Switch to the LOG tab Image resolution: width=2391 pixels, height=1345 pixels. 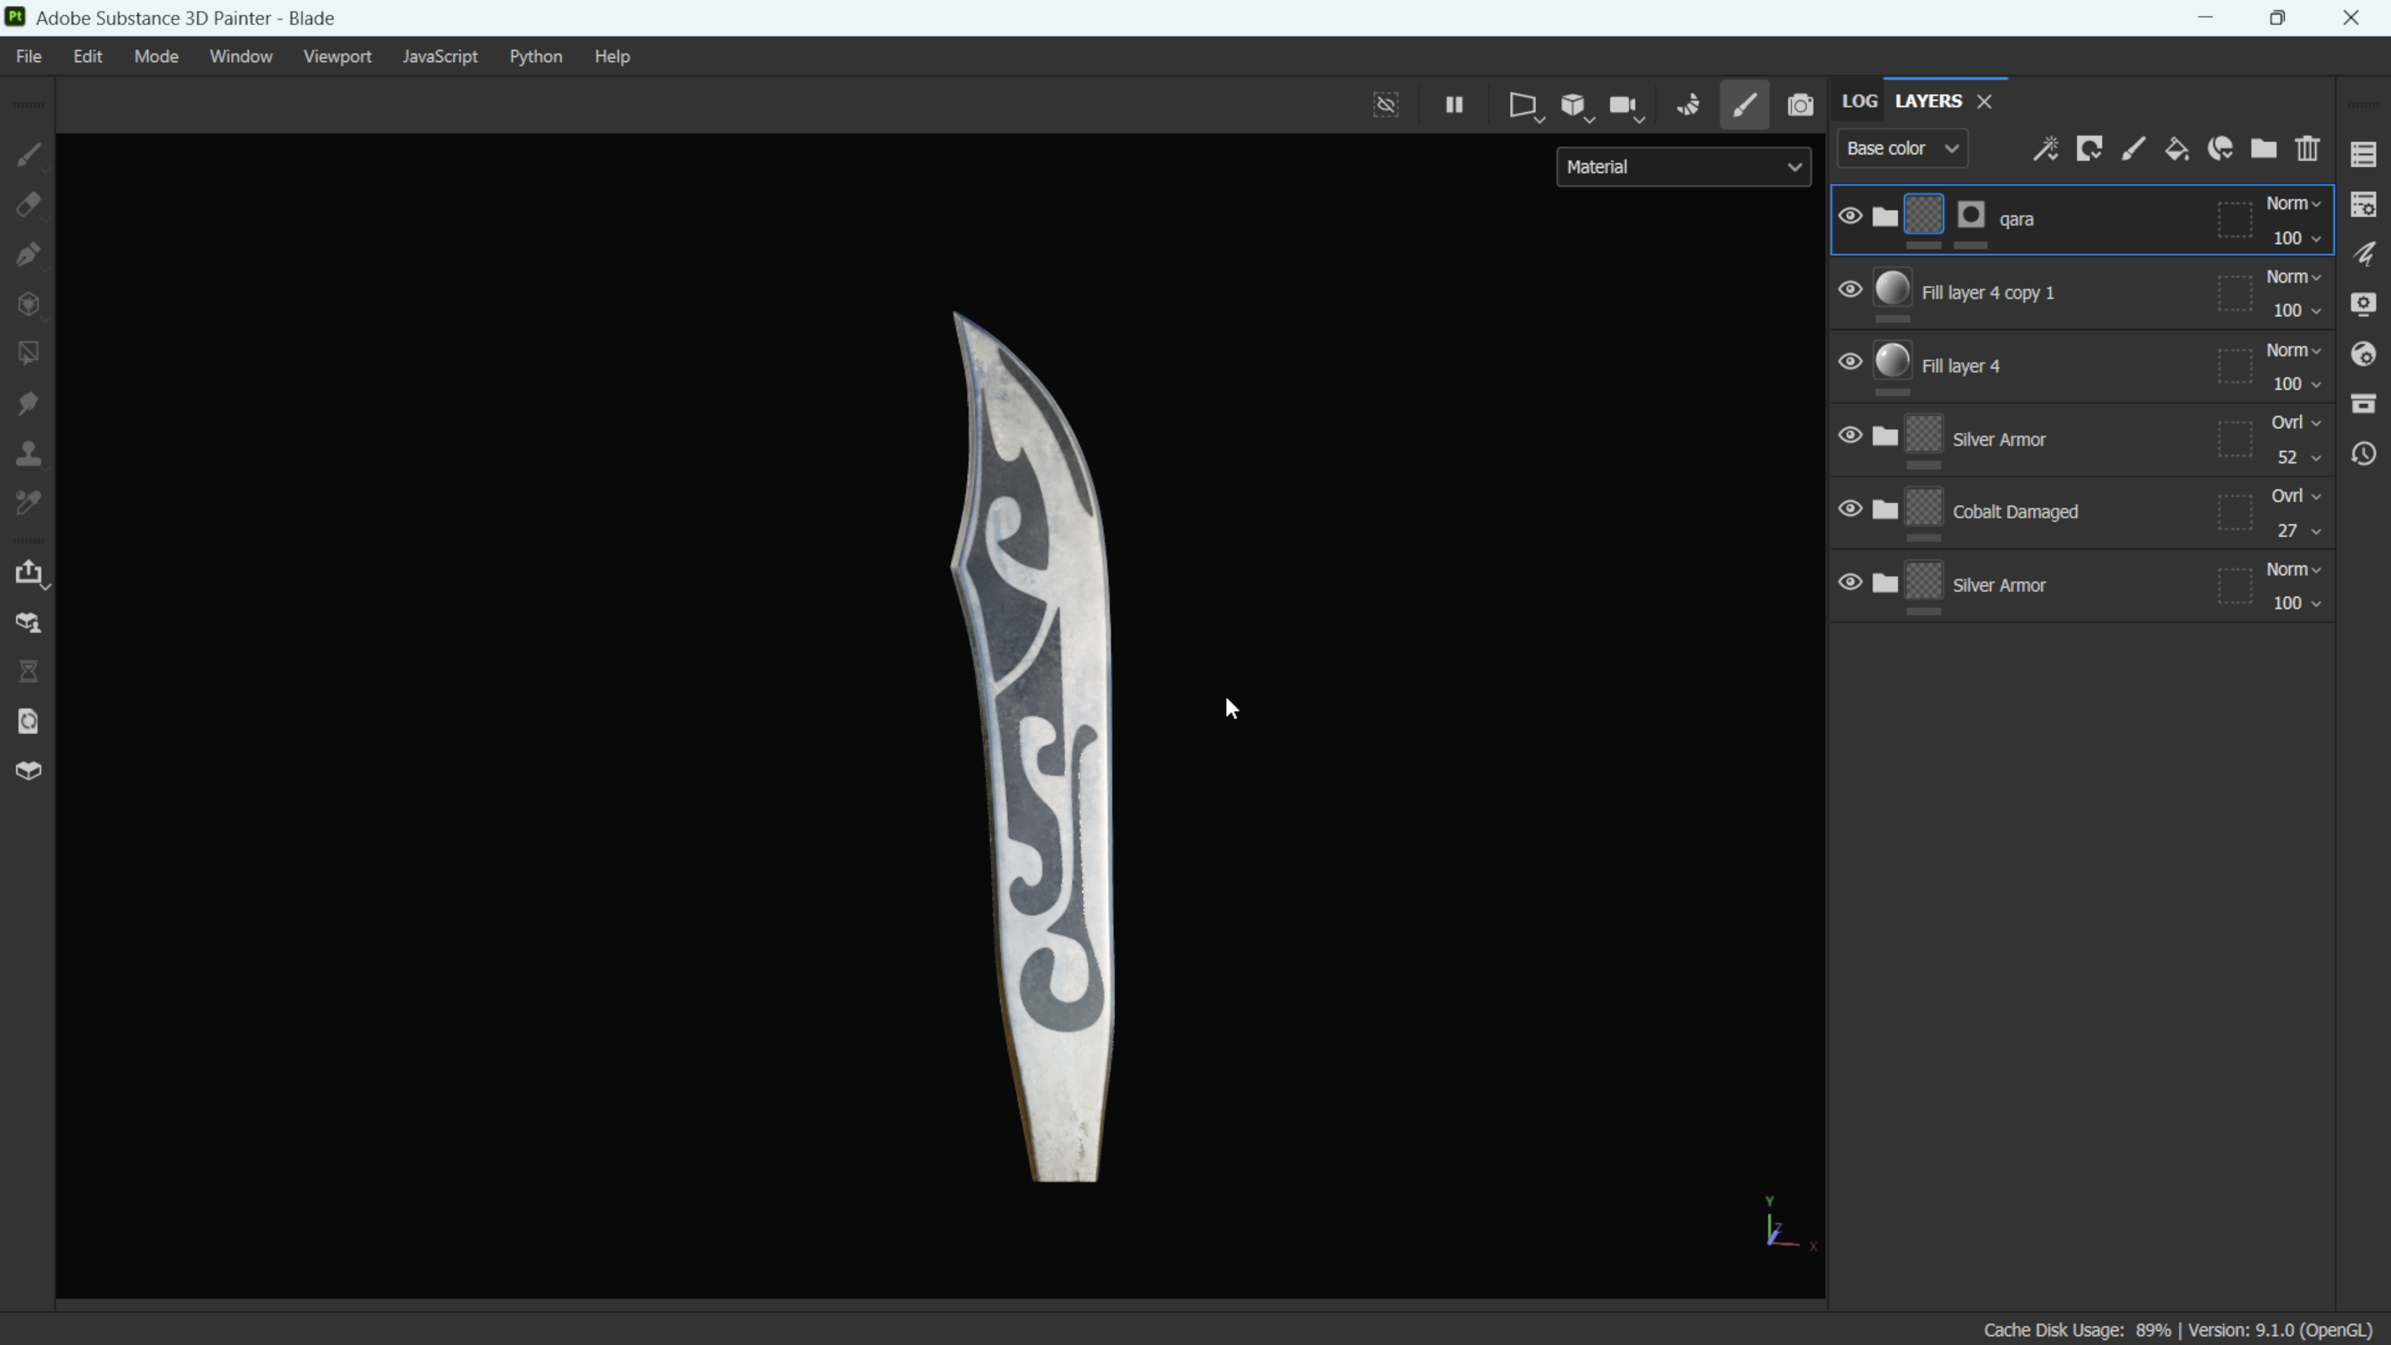click(1859, 101)
